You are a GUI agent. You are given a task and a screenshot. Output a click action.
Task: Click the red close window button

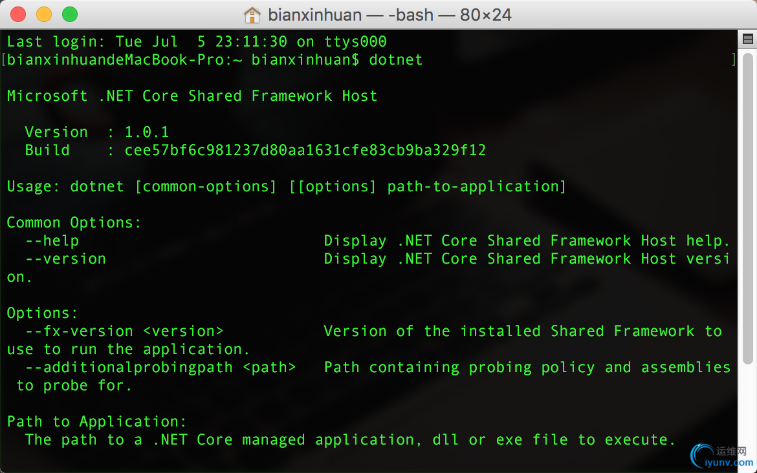tap(18, 14)
